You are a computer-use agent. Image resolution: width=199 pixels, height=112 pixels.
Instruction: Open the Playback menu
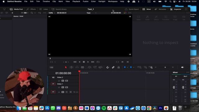(76, 1)
